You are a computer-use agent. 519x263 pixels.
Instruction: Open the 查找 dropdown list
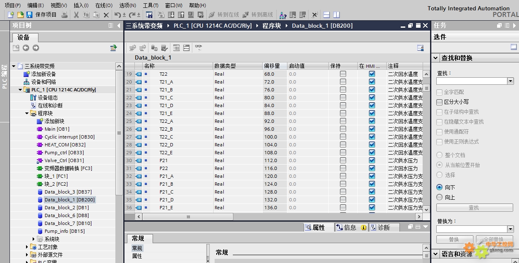[x=510, y=81]
